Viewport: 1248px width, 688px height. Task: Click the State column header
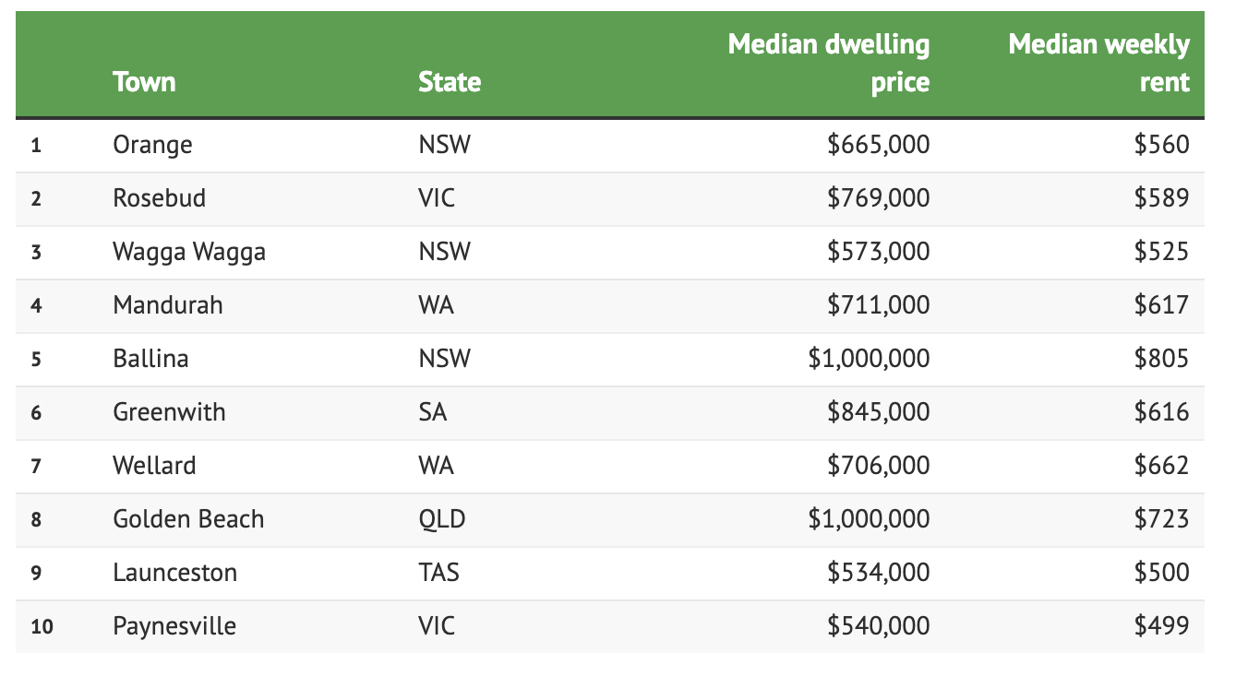tap(449, 82)
